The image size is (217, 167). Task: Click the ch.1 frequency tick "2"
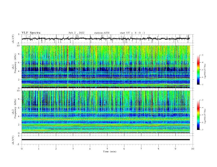pyautogui.click(x=19, y=80)
